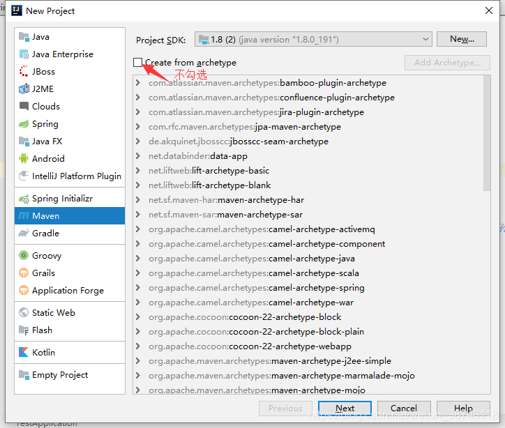Click the Android robot icon
Viewport: 505px width, 428px height.
pos(24,158)
